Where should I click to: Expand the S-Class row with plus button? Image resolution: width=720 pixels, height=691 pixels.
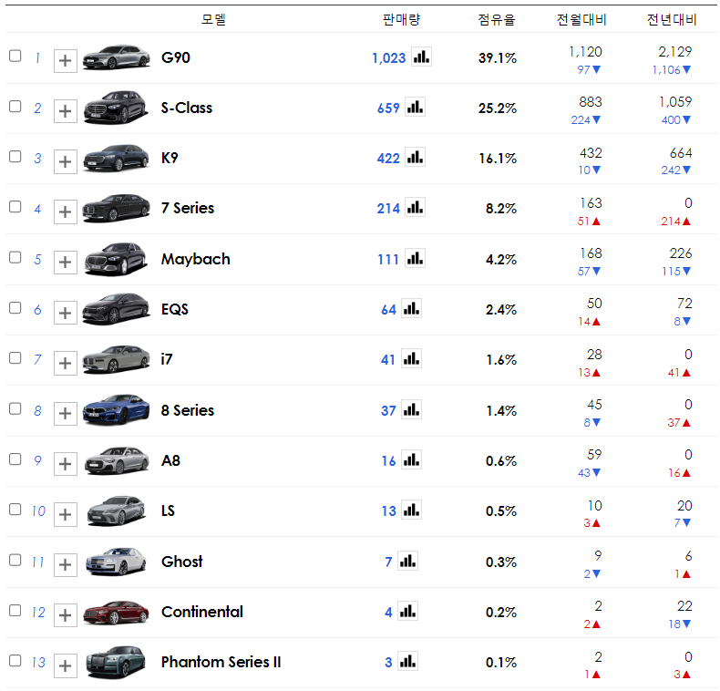point(66,111)
